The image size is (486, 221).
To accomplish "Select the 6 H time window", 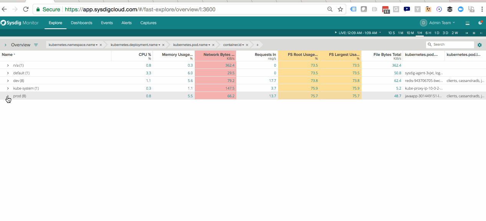I will (x=428, y=33).
